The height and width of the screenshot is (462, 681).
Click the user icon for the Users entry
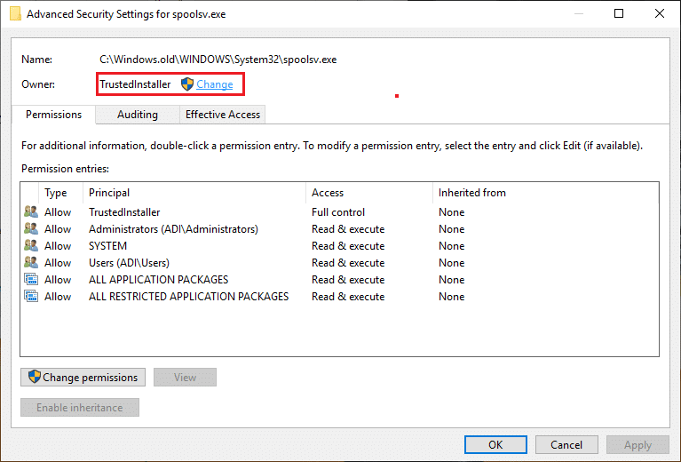coord(31,263)
